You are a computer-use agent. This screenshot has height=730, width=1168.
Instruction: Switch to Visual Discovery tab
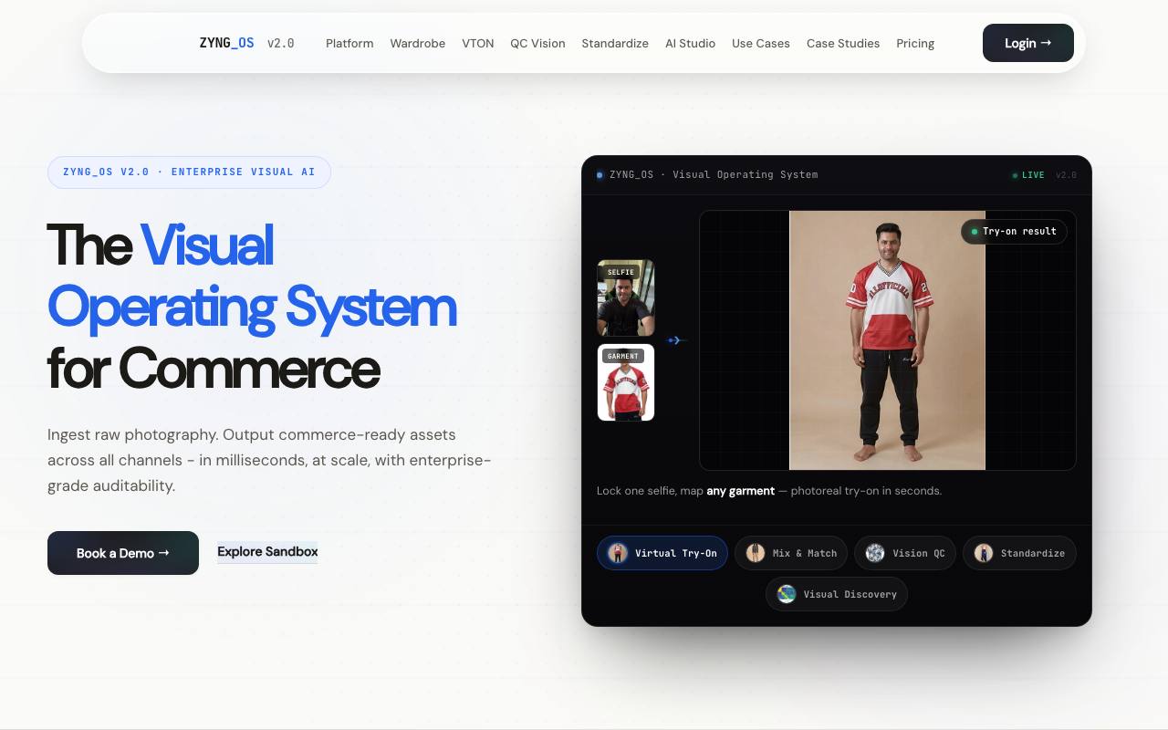(x=837, y=594)
